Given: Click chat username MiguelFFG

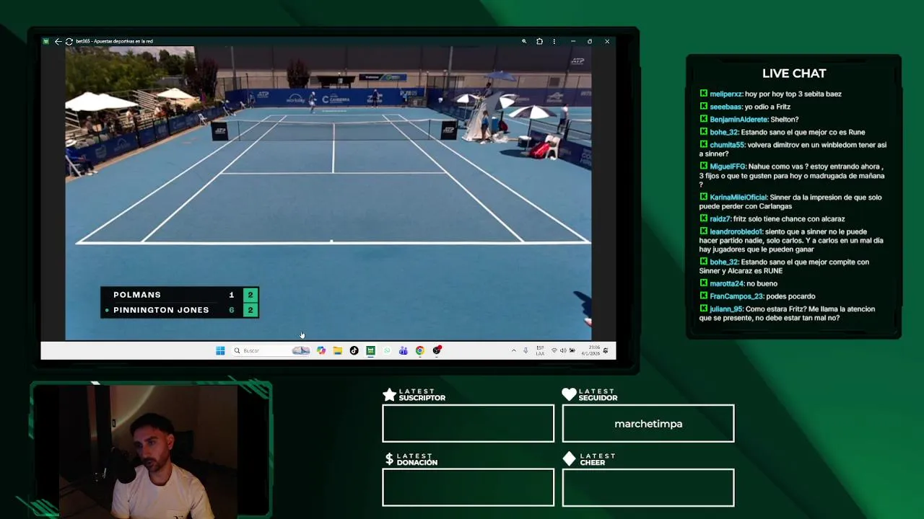Looking at the screenshot, I should pos(728,167).
